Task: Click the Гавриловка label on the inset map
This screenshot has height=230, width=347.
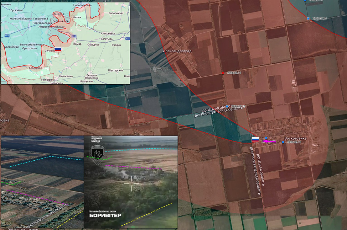Action: [41, 18]
